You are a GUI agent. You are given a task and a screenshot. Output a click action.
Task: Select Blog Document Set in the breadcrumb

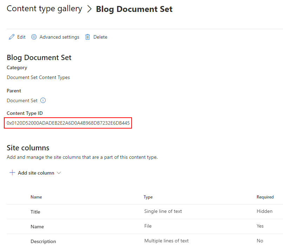134,9
